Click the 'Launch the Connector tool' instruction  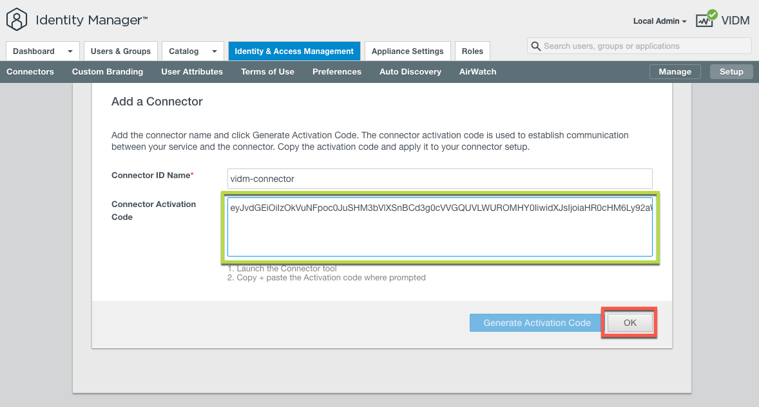pyautogui.click(x=282, y=268)
